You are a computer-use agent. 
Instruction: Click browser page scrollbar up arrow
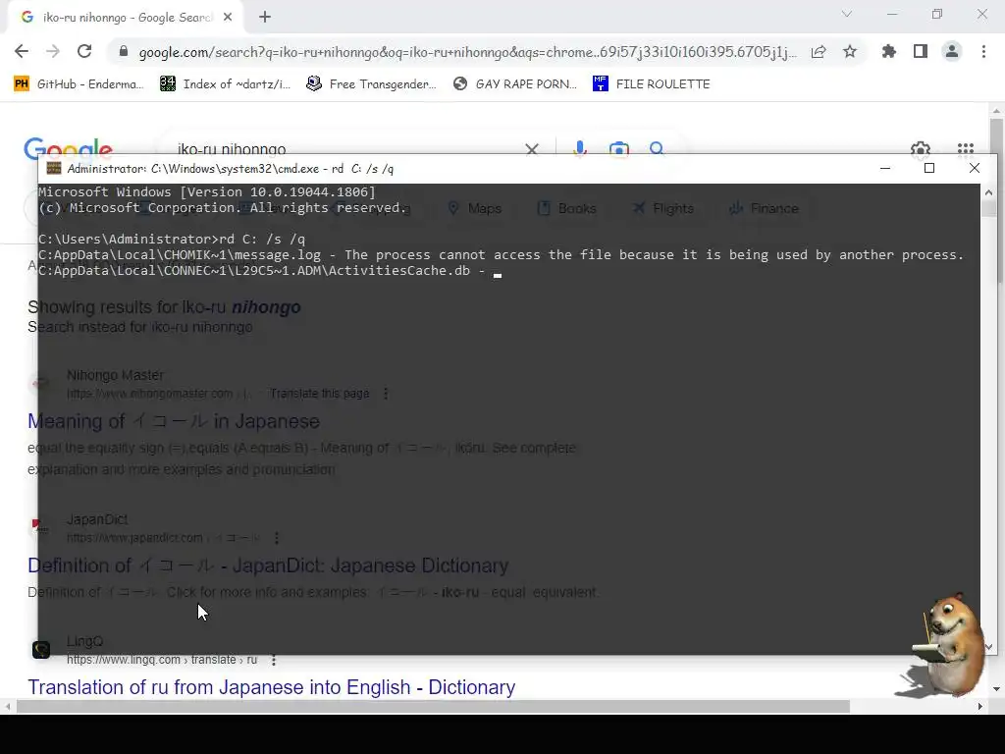[x=996, y=111]
